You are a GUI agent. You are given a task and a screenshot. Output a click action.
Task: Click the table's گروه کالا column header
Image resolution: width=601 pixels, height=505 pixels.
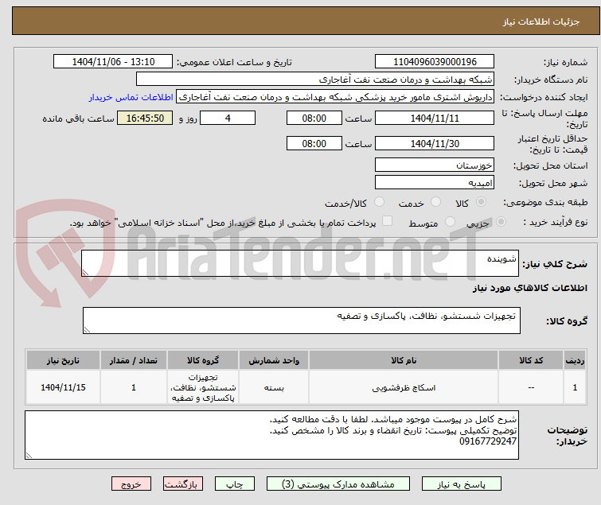203,360
